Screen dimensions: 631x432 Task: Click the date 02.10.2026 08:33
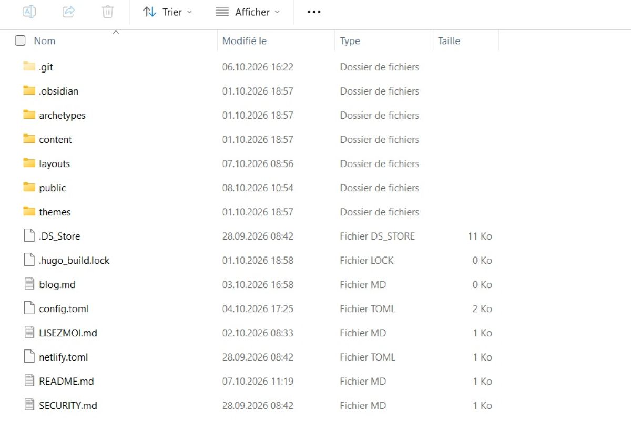[x=258, y=333]
